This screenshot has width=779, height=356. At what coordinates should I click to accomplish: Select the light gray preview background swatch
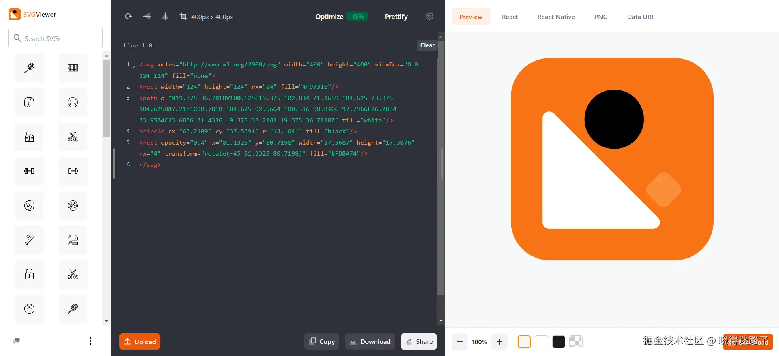click(524, 342)
